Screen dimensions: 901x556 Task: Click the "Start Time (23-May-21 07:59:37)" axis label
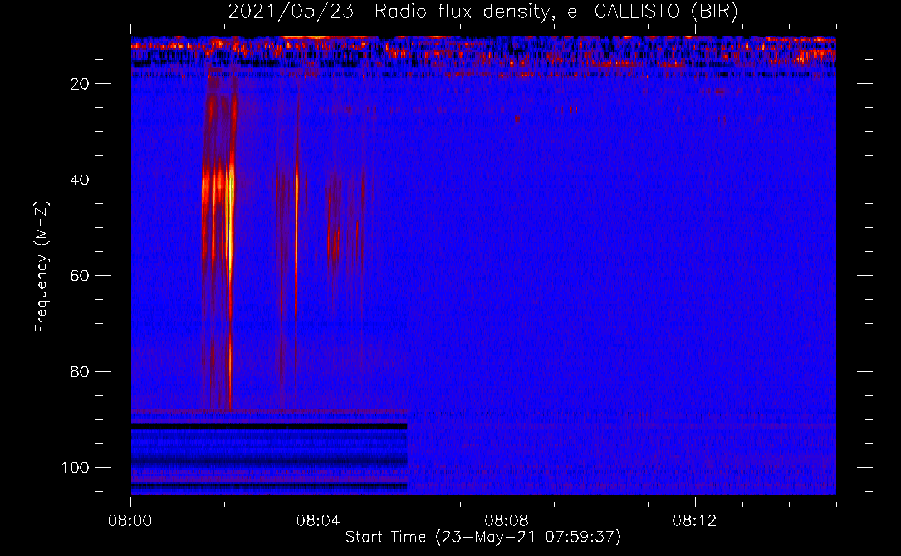483,537
